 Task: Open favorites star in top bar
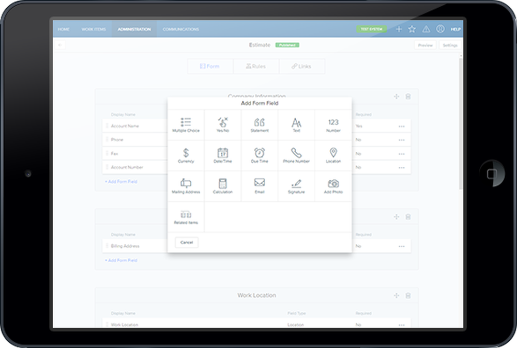(412, 29)
